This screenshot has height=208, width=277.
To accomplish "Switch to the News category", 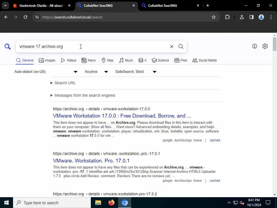I will (88, 60).
